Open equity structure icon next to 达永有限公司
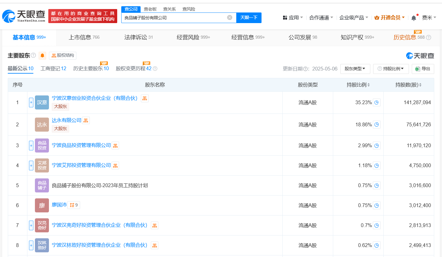The width and height of the screenshot is (442, 257). pos(86,120)
